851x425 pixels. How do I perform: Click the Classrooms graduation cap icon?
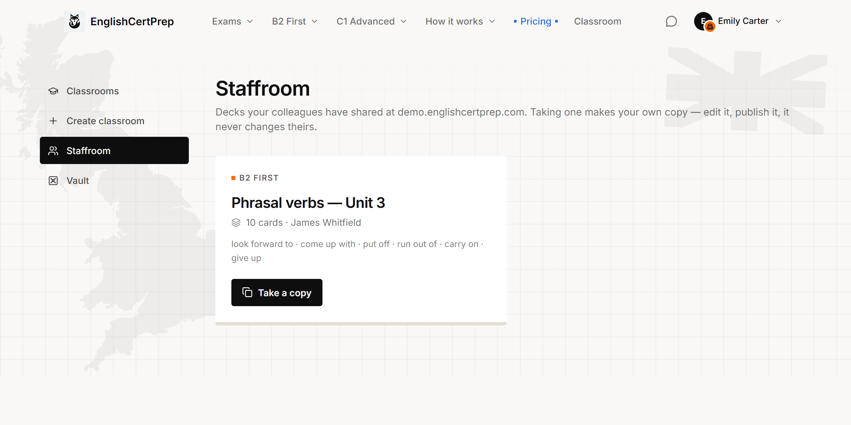coord(53,91)
